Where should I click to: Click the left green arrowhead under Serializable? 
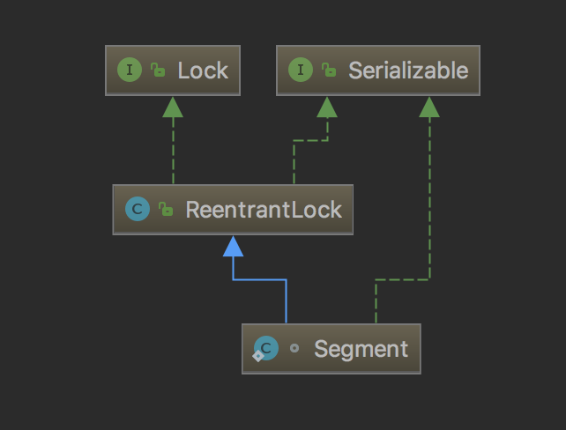(327, 107)
